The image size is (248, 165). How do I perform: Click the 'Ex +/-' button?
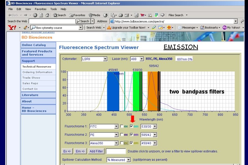point(67,151)
